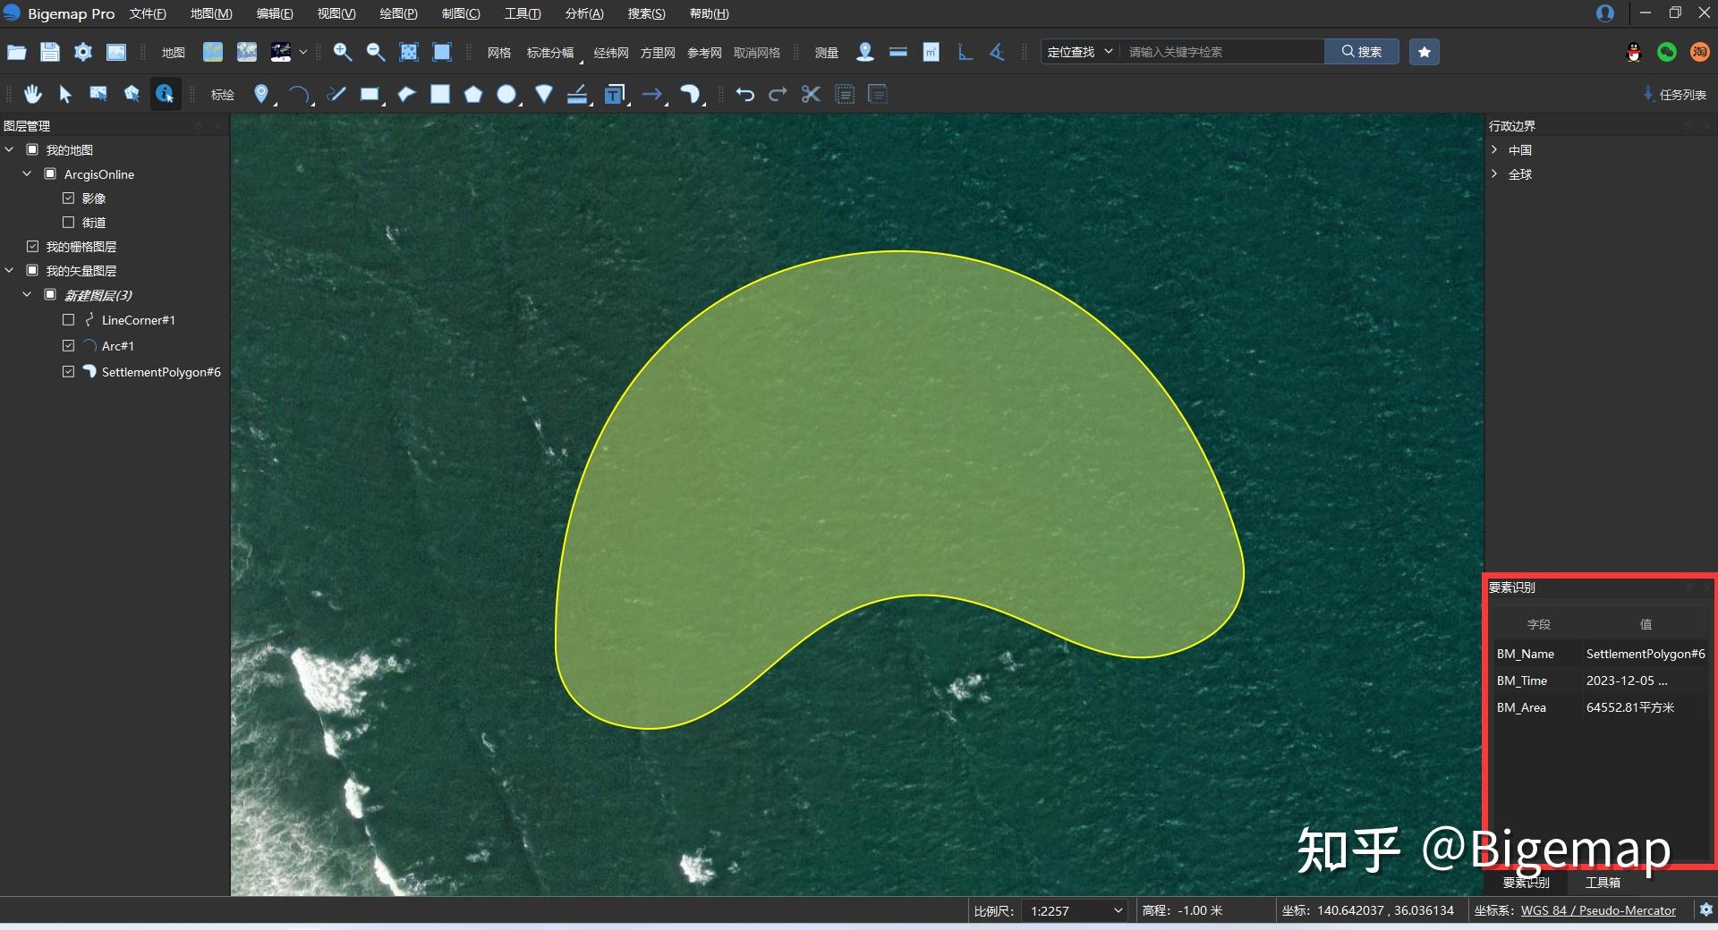Click the keyword search input field
1718x930 pixels.
[1221, 52]
